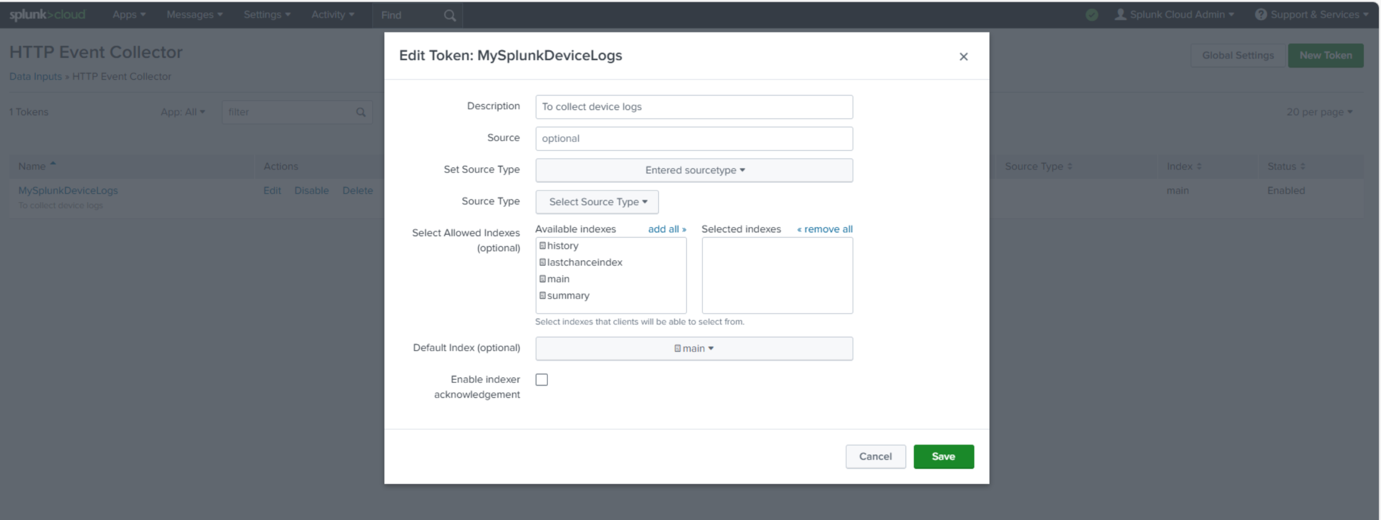Open the Activity menu
1381x520 pixels.
coord(332,14)
